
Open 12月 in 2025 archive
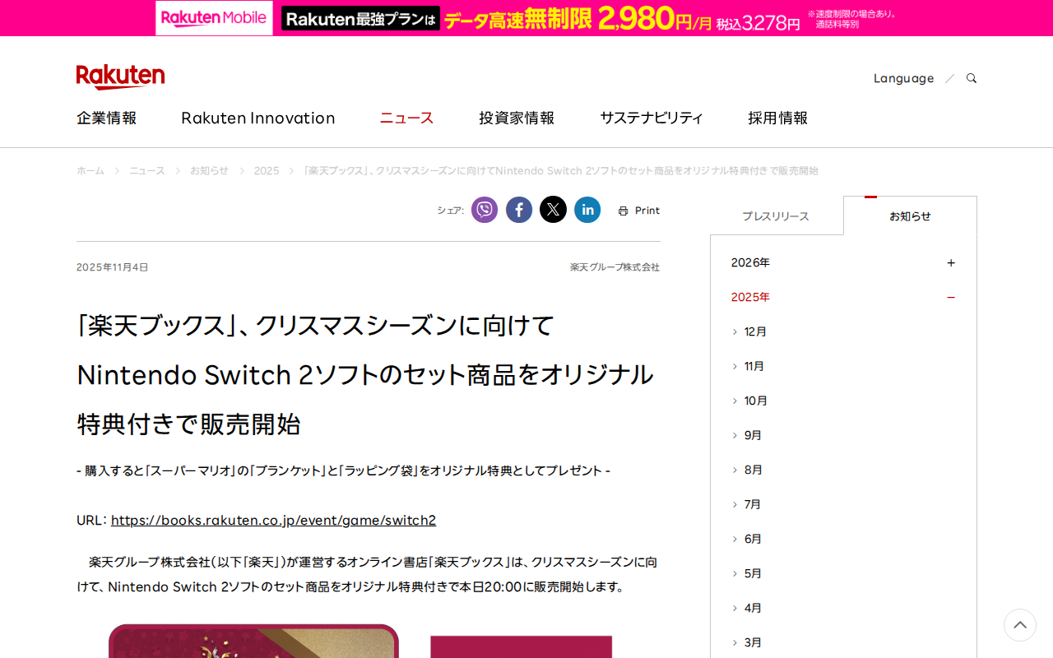click(x=755, y=331)
